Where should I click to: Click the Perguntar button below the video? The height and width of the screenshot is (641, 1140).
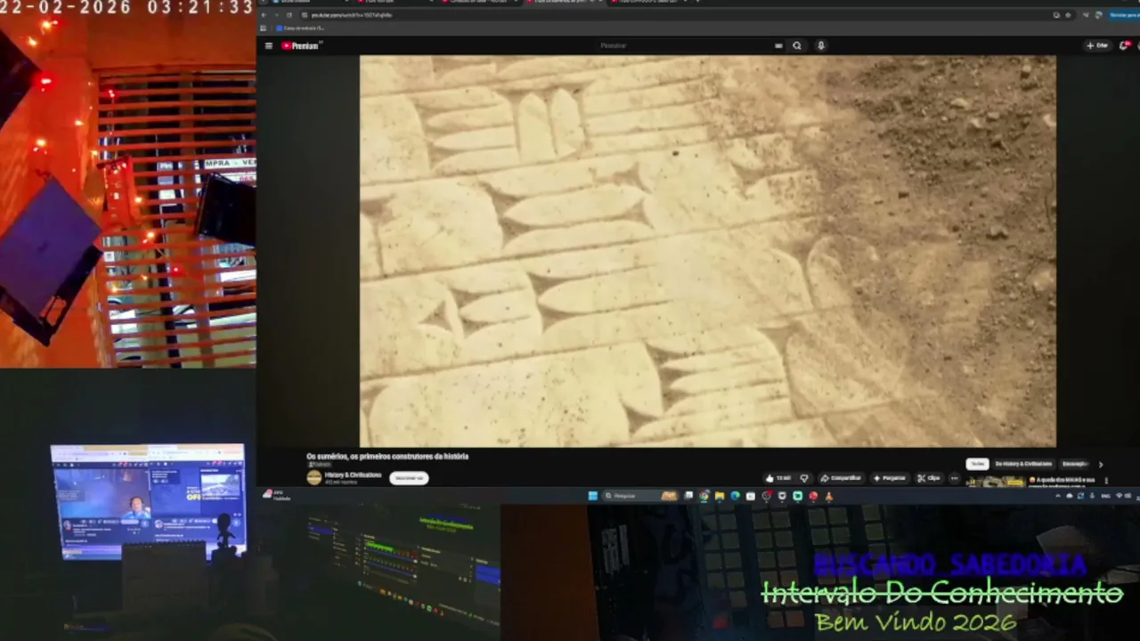coord(890,478)
